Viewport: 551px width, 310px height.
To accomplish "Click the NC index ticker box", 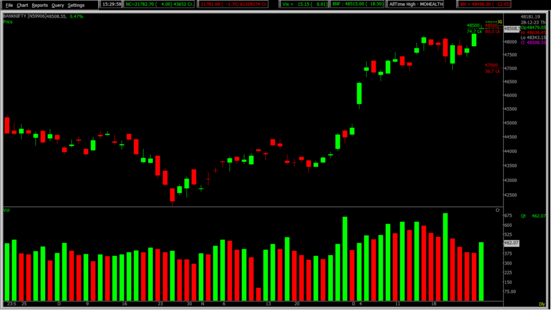I will point(158,4).
